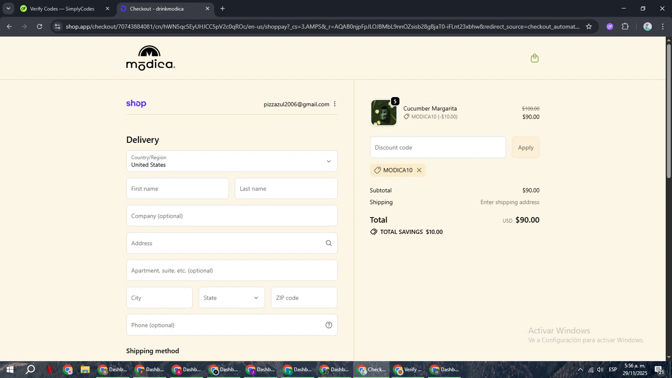The height and width of the screenshot is (378, 672).
Task: Click the MODICA10 (-$10.00) line text
Action: click(435, 117)
